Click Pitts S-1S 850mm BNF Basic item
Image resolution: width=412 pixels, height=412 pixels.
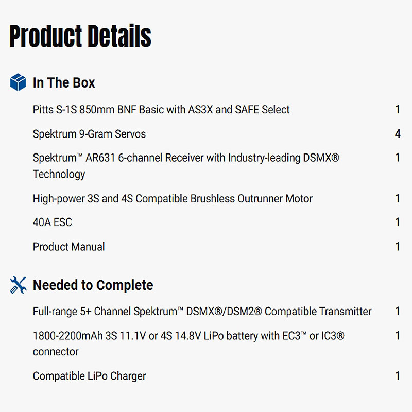pos(161,110)
